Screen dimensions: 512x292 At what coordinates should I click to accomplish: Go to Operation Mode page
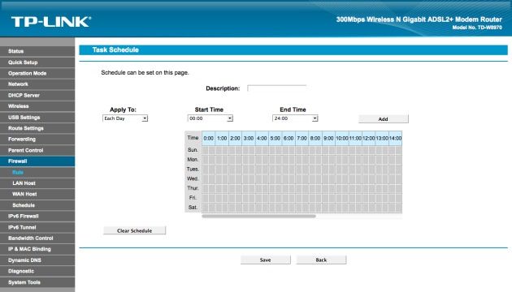pos(37,73)
